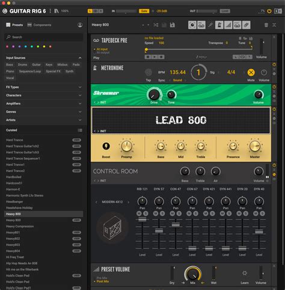Click the header power button icon

coord(269,11)
